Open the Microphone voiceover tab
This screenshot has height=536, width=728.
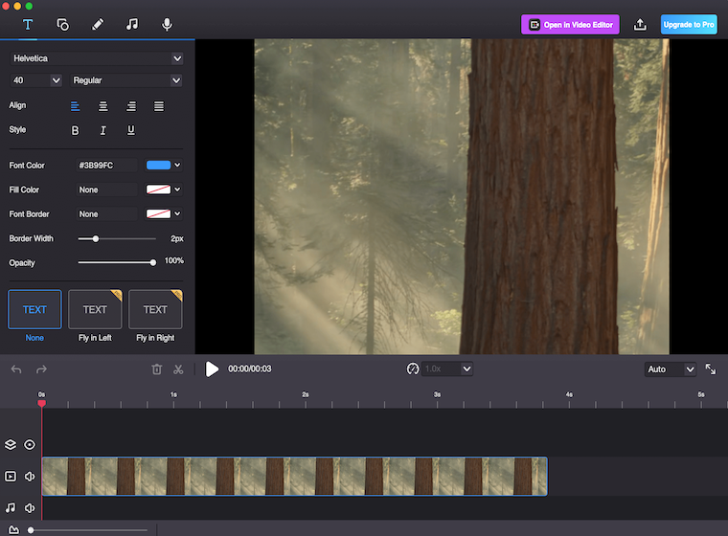(x=167, y=24)
